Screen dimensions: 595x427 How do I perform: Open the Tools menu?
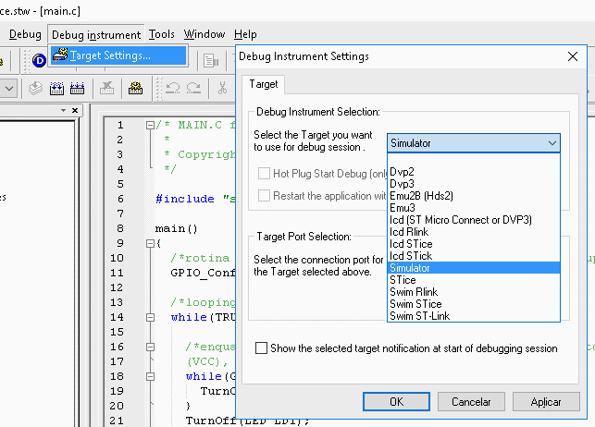point(161,34)
